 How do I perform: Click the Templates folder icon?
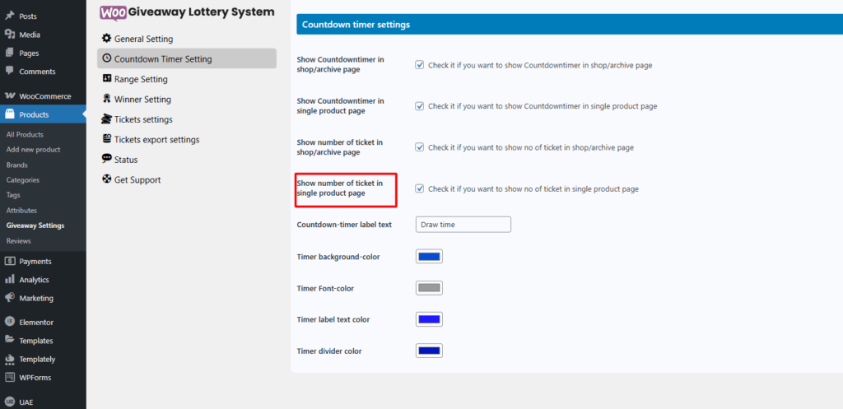coord(10,340)
